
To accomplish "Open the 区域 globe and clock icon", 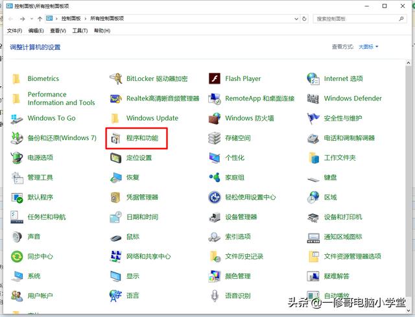I will tap(313, 198).
